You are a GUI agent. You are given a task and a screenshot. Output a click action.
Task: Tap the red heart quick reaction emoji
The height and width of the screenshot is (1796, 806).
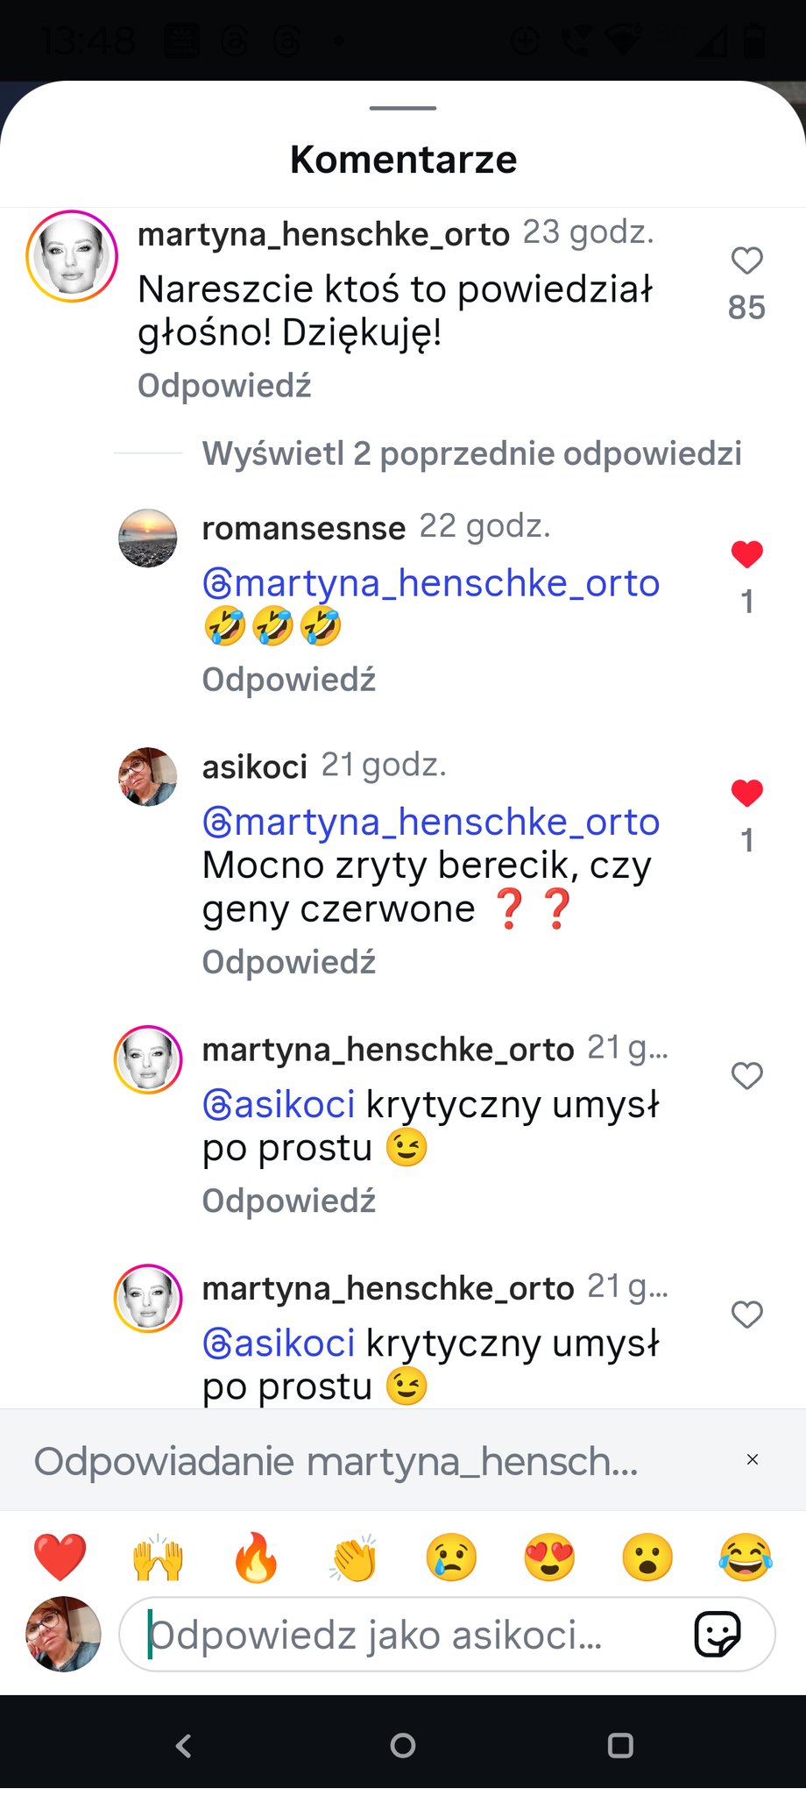point(60,1557)
